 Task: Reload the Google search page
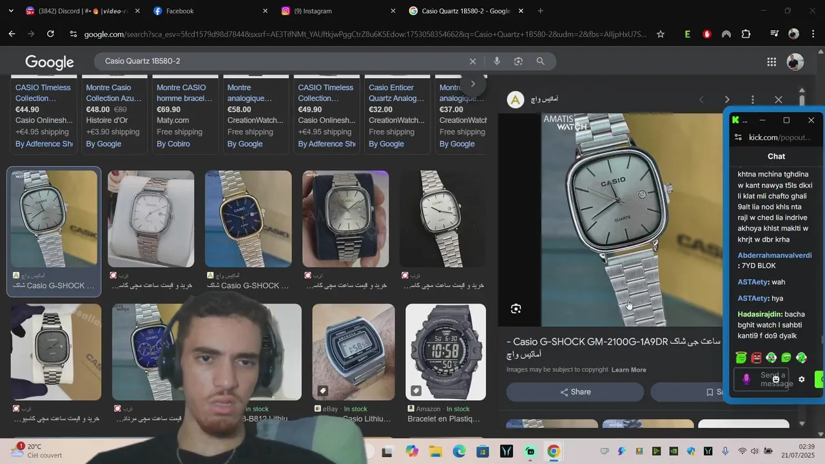pos(50,34)
